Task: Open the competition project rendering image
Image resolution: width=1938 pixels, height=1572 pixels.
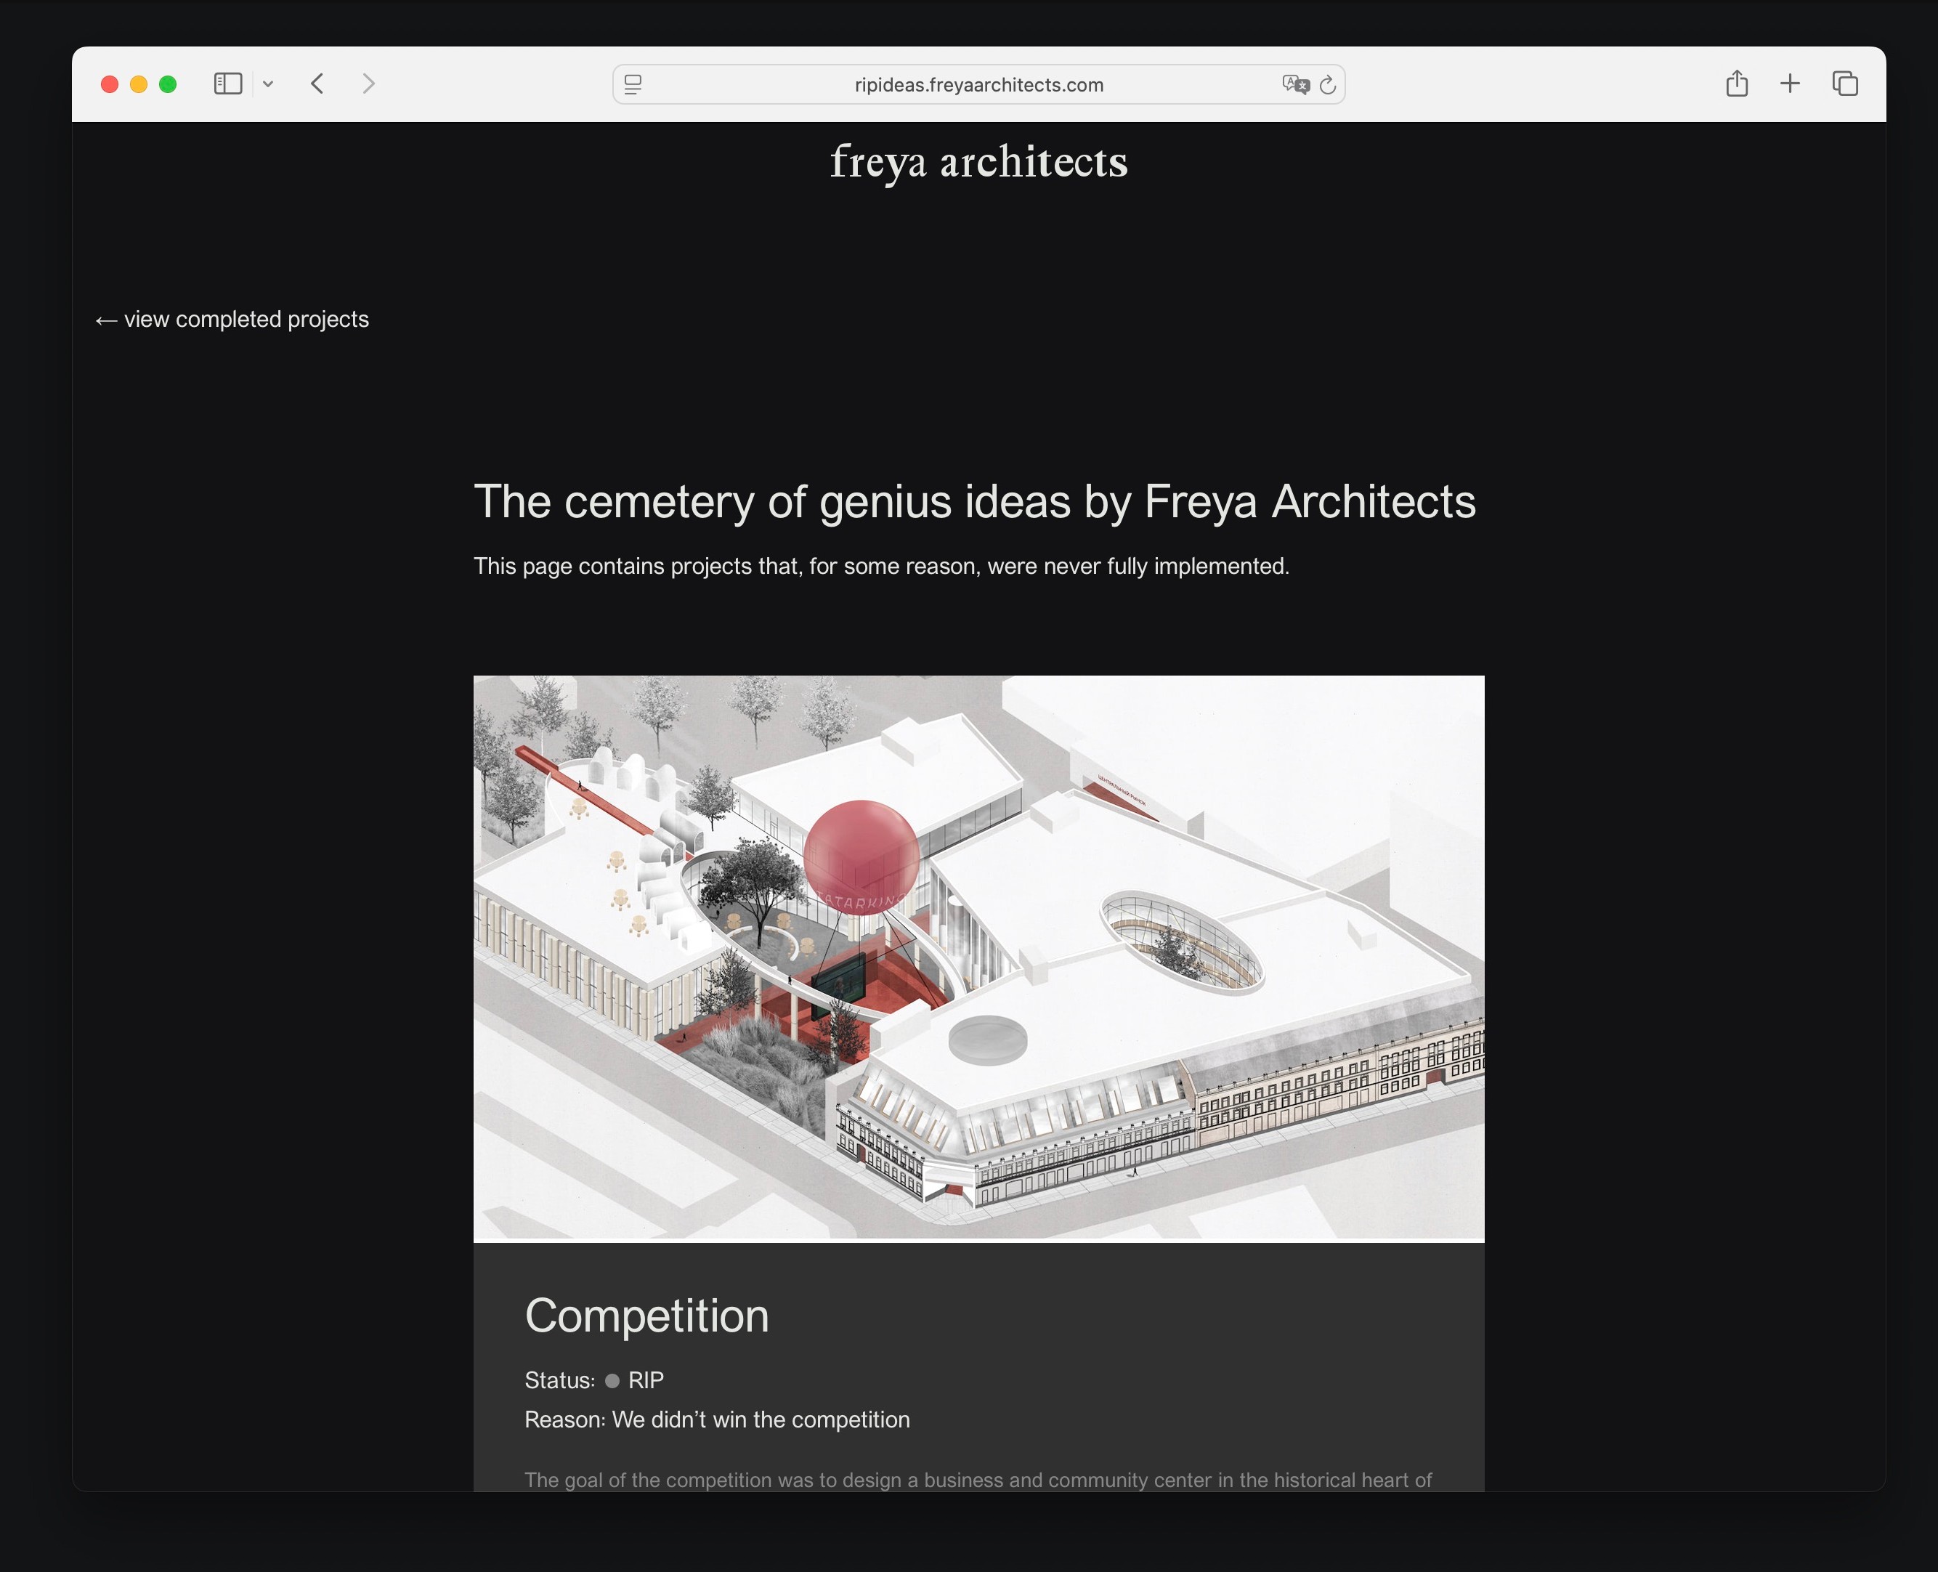Action: pos(978,958)
